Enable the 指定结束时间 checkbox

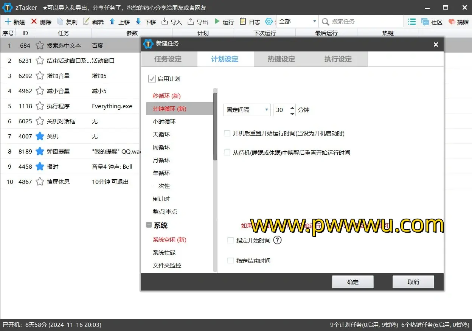(x=230, y=261)
